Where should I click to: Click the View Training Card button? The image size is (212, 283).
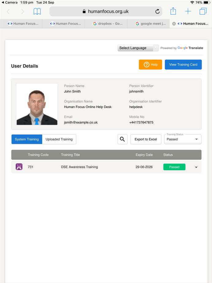(x=183, y=65)
